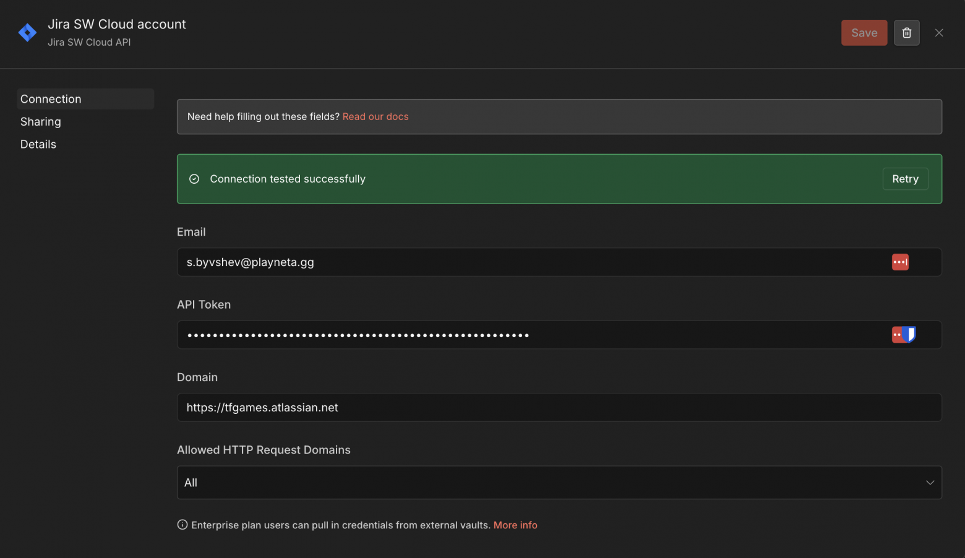Open the Read our docs link
Image resolution: width=965 pixels, height=558 pixels.
pyautogui.click(x=375, y=116)
